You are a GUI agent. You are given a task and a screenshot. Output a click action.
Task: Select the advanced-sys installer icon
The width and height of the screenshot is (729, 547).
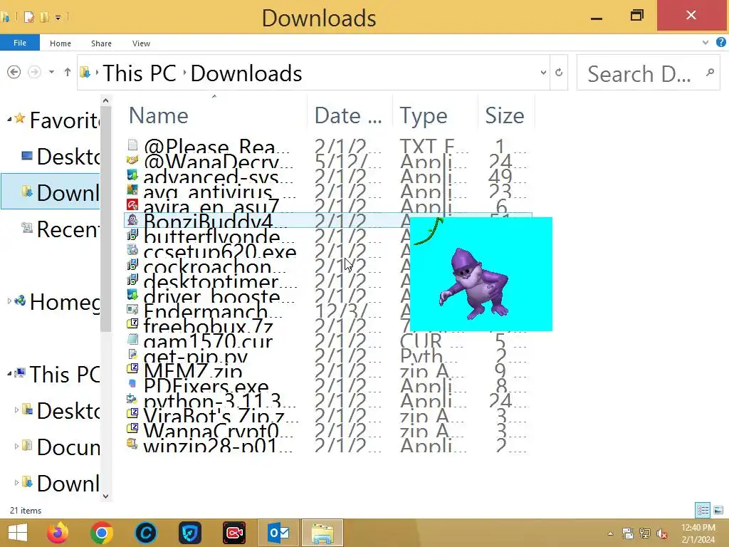[x=132, y=175]
